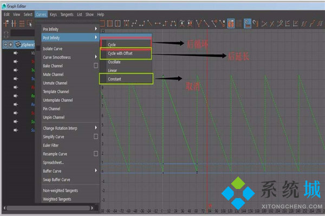Click the blue highlighted icon in toolbar
This screenshot has height=216, width=325.
pyautogui.click(x=247, y=23)
